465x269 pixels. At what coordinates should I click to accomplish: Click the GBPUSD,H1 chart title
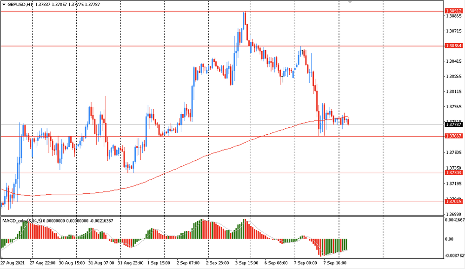tap(20, 5)
